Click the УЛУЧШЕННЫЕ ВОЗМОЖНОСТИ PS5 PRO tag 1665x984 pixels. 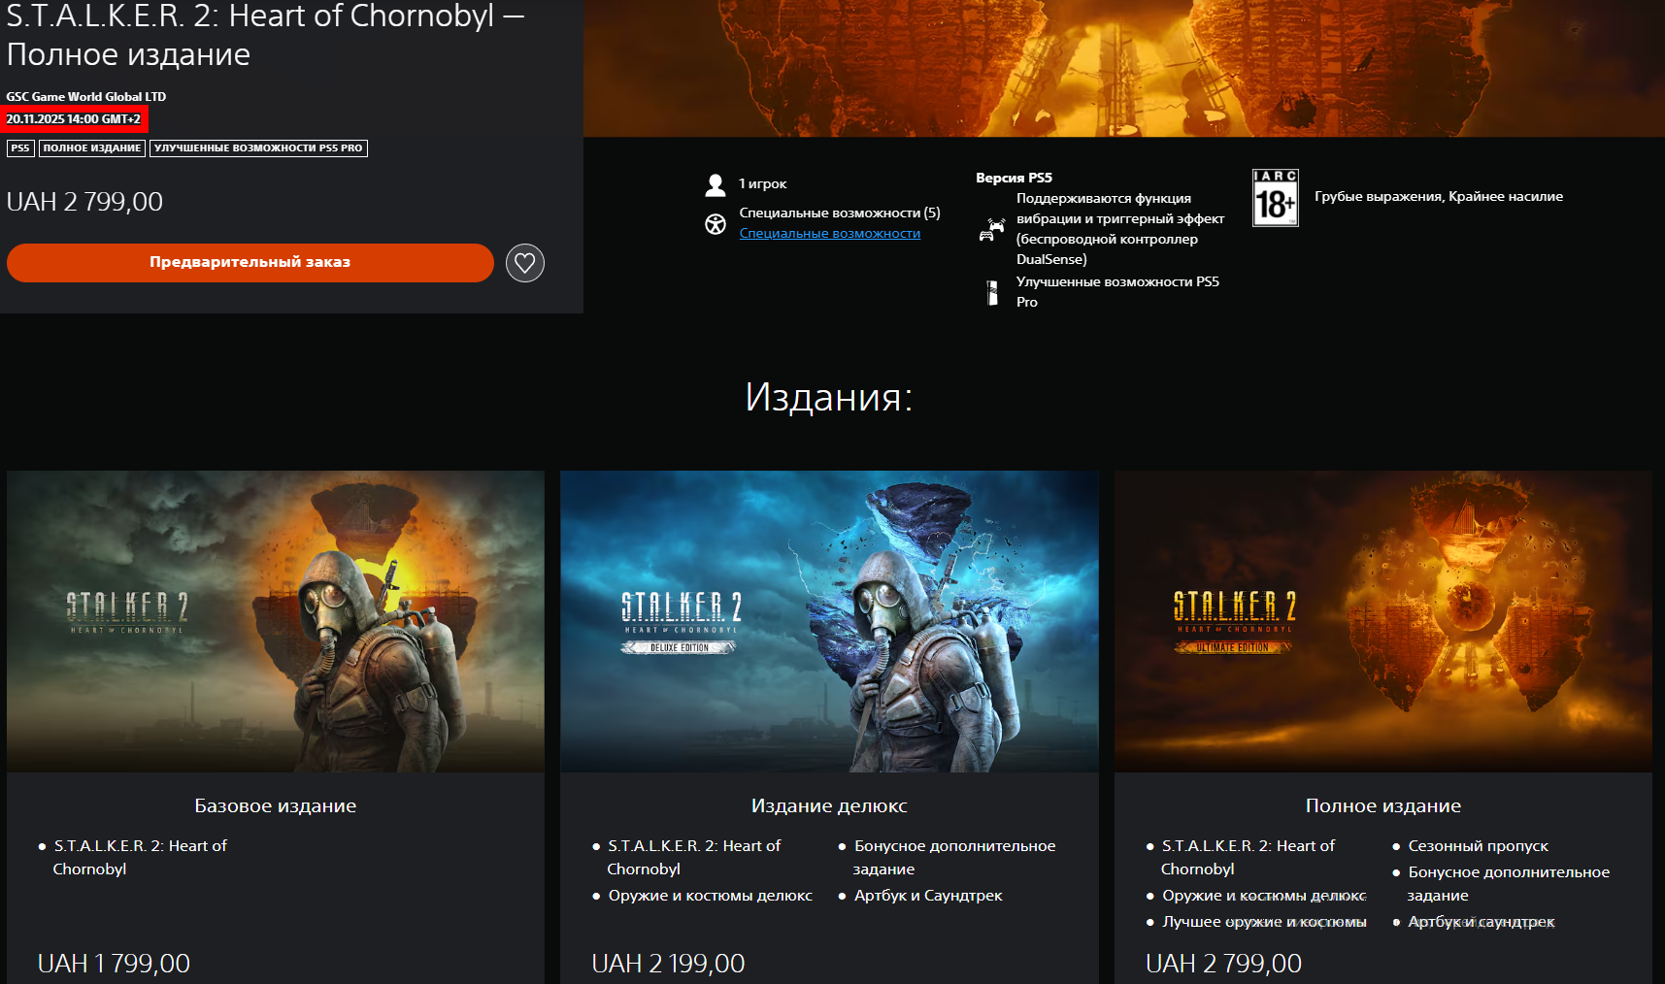[x=258, y=148]
